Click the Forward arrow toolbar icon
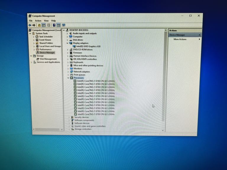 [34, 25]
